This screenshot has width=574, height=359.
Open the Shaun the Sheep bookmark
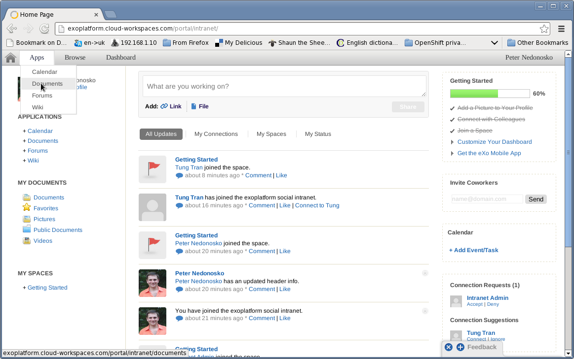click(x=299, y=43)
